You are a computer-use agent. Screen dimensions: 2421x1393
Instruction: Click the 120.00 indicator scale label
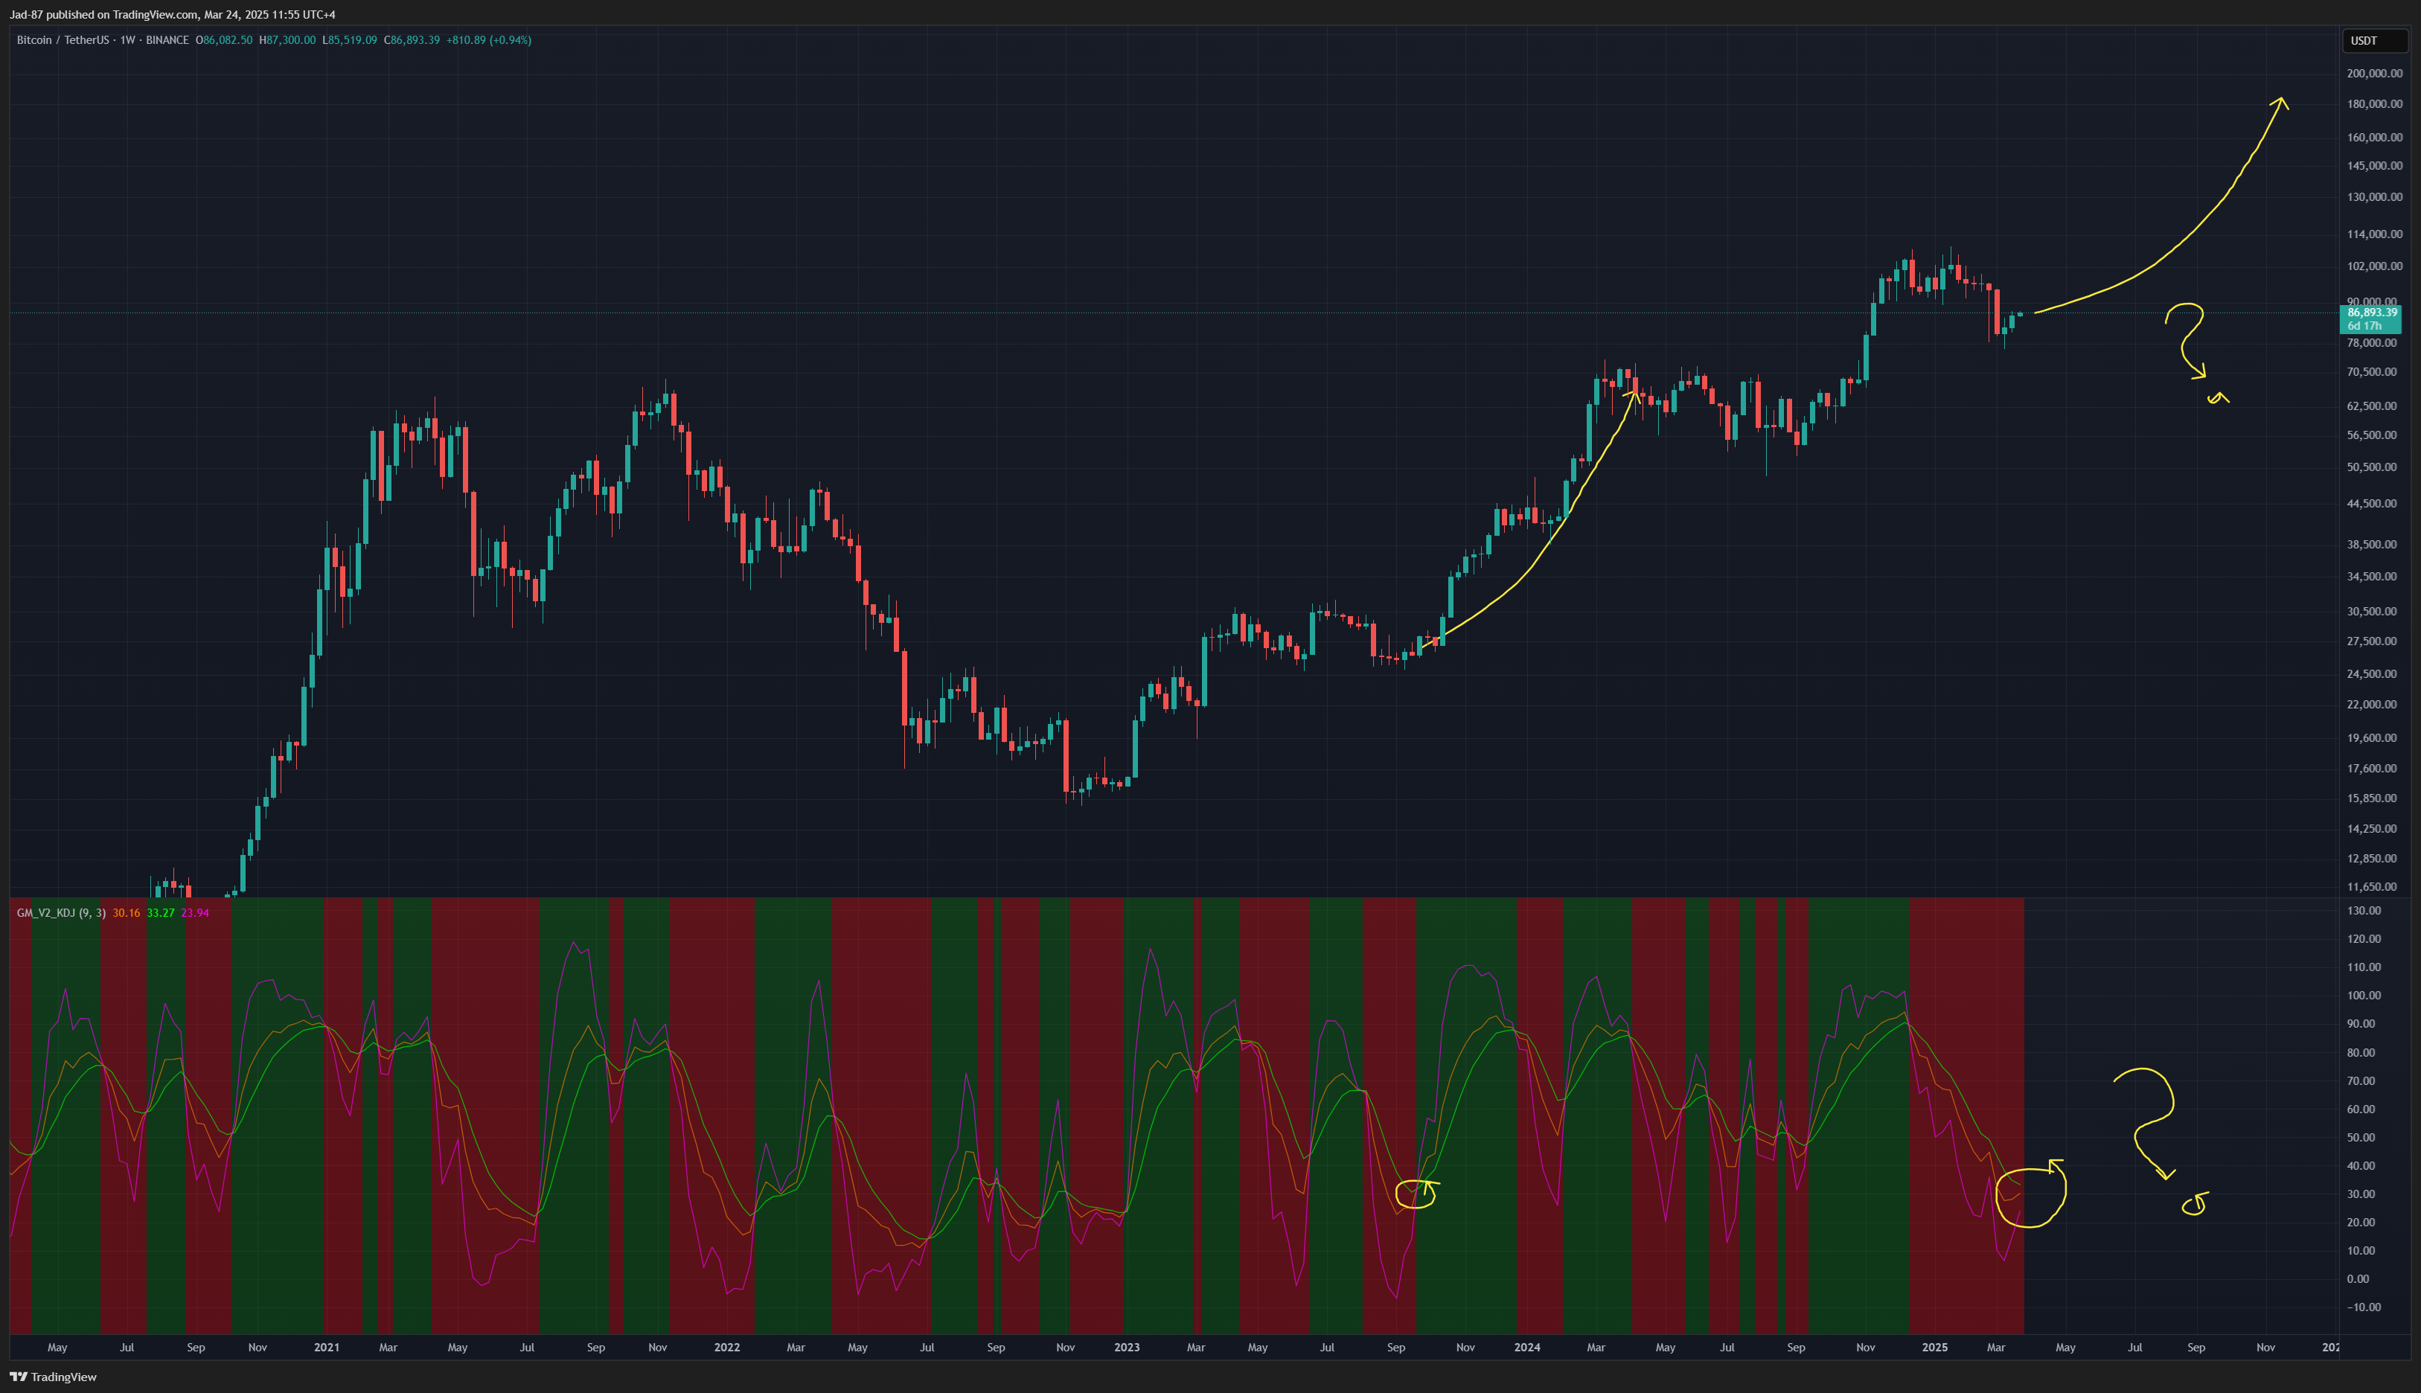[2364, 940]
